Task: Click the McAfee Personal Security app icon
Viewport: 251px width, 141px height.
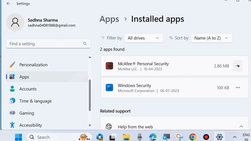Action: tap(109, 66)
